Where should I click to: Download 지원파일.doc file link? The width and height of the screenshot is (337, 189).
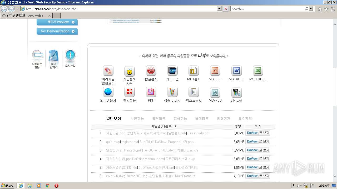tap(116, 133)
